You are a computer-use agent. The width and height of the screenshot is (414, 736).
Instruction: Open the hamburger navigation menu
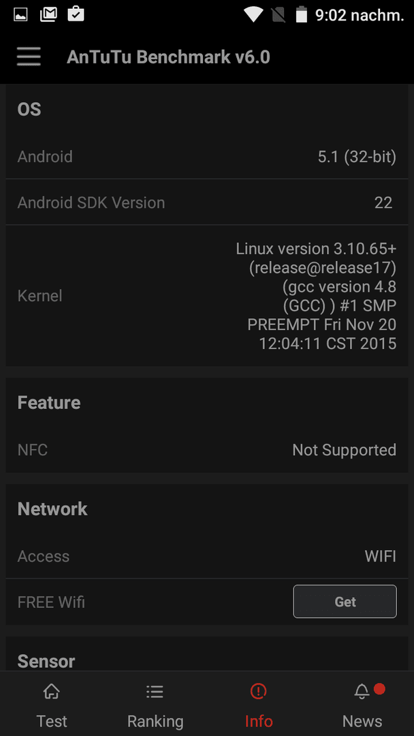(x=29, y=57)
